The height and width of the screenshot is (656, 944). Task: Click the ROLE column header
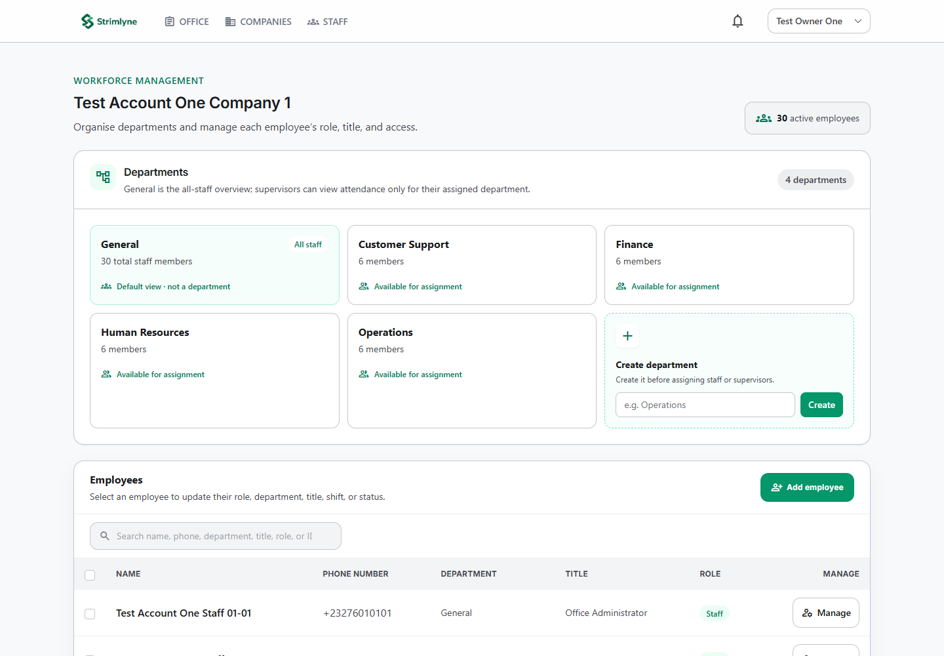[x=710, y=574]
